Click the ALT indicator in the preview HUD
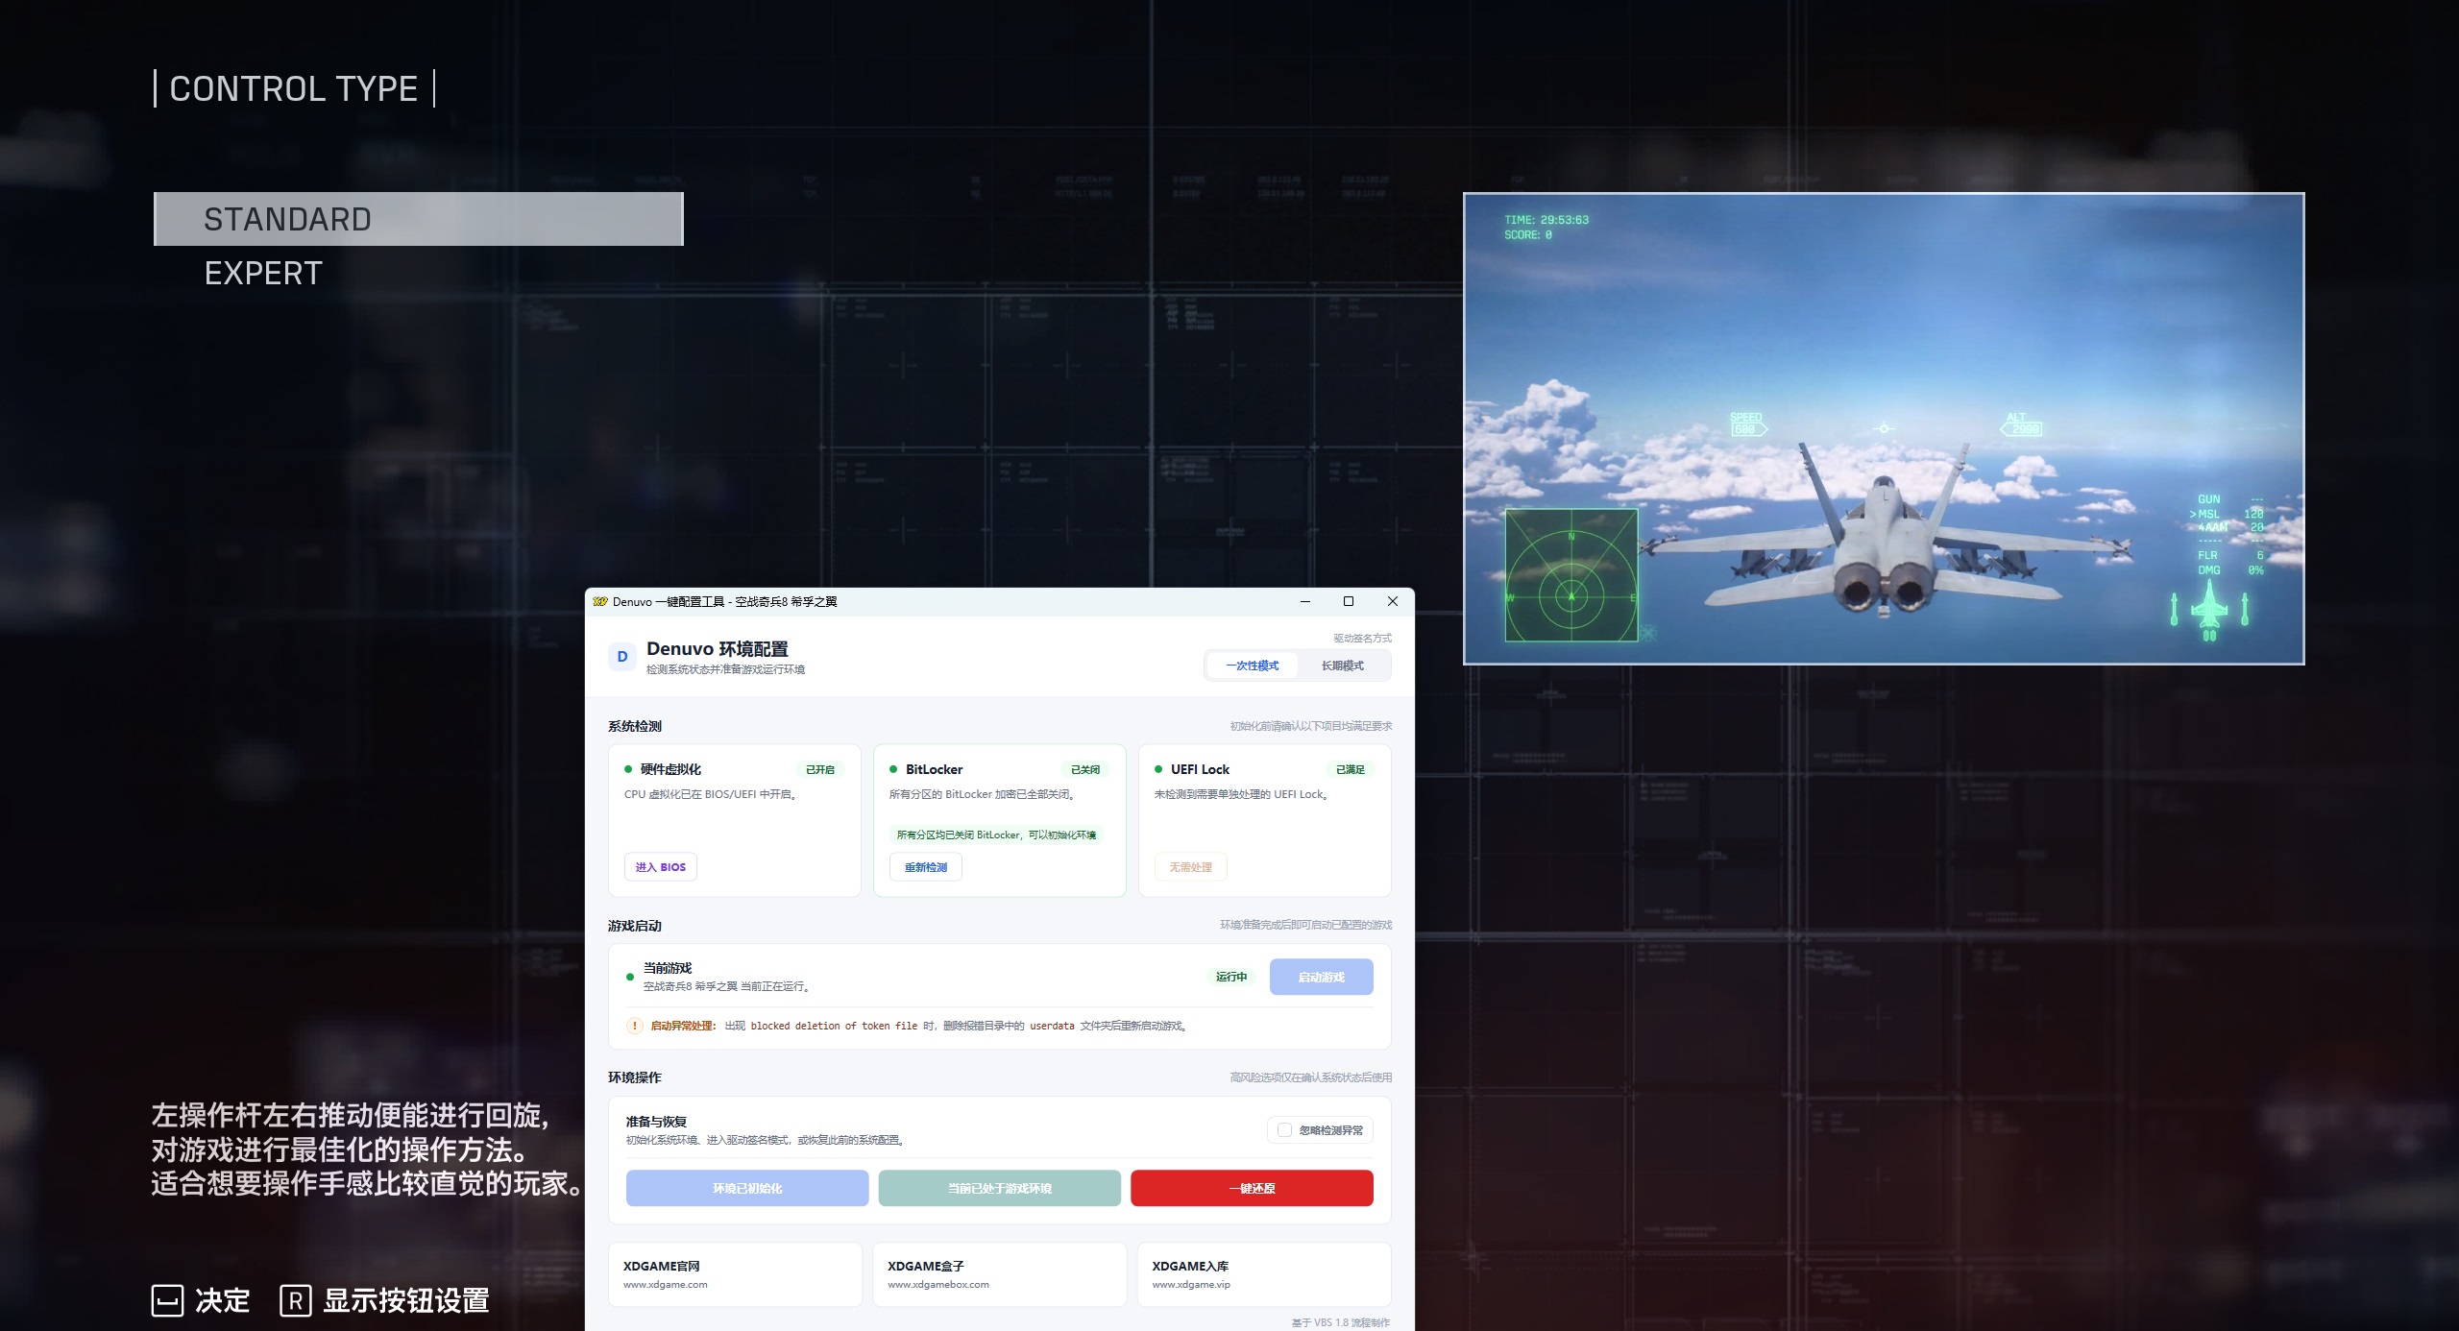The width and height of the screenshot is (2459, 1331). coord(2020,423)
